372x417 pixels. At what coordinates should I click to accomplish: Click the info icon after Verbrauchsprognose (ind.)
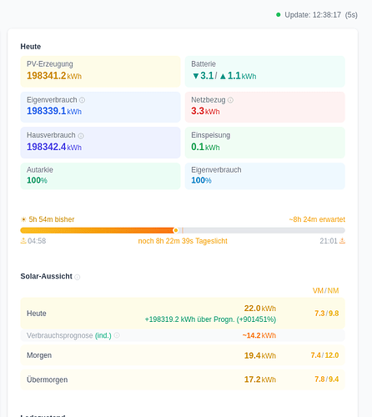click(x=117, y=335)
